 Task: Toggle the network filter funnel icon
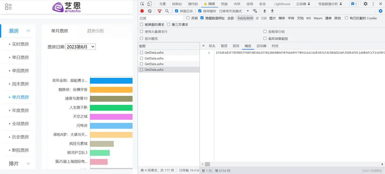click(x=159, y=11)
